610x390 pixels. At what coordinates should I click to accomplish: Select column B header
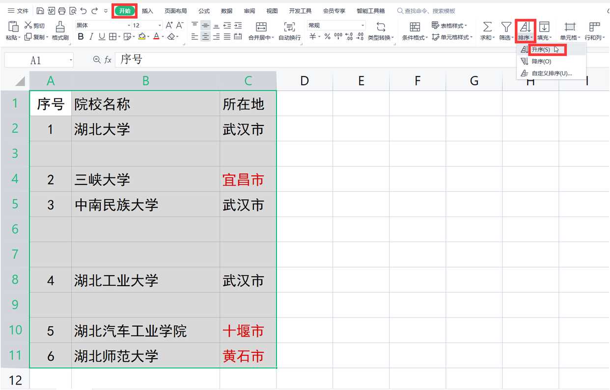click(x=145, y=81)
